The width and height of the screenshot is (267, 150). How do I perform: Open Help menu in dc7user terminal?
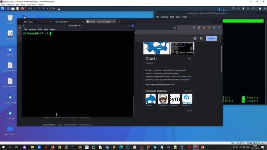(x=53, y=30)
